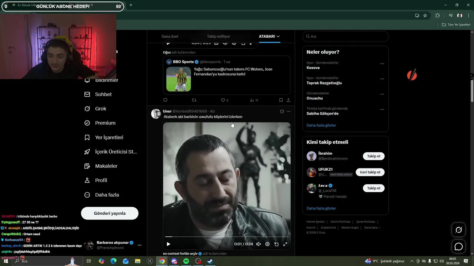This screenshot has height=266, width=474.
Task: Repost the BBO Sports post
Action: (194, 100)
